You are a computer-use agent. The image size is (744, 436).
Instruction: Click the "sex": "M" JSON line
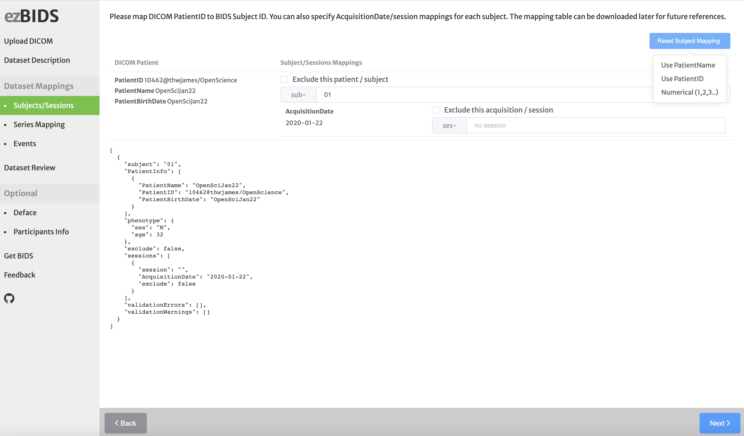coord(151,228)
